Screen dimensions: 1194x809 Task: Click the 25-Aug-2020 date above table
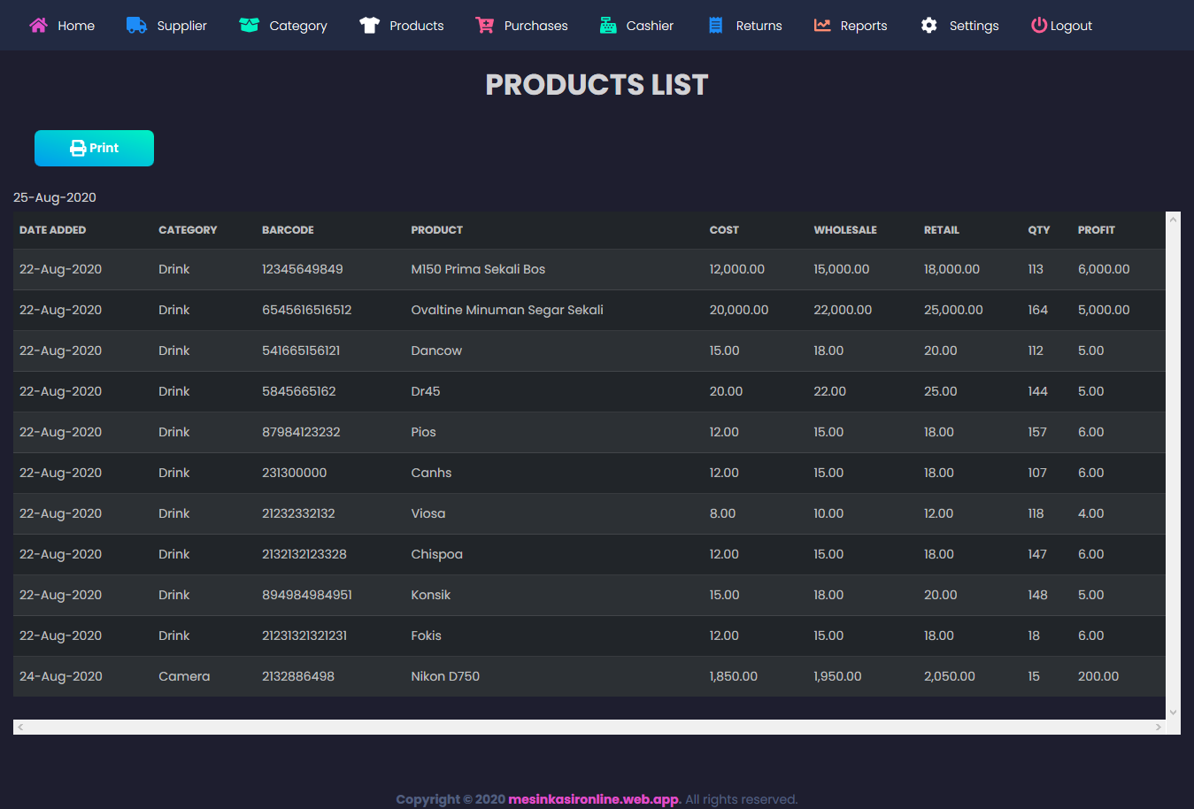tap(55, 197)
